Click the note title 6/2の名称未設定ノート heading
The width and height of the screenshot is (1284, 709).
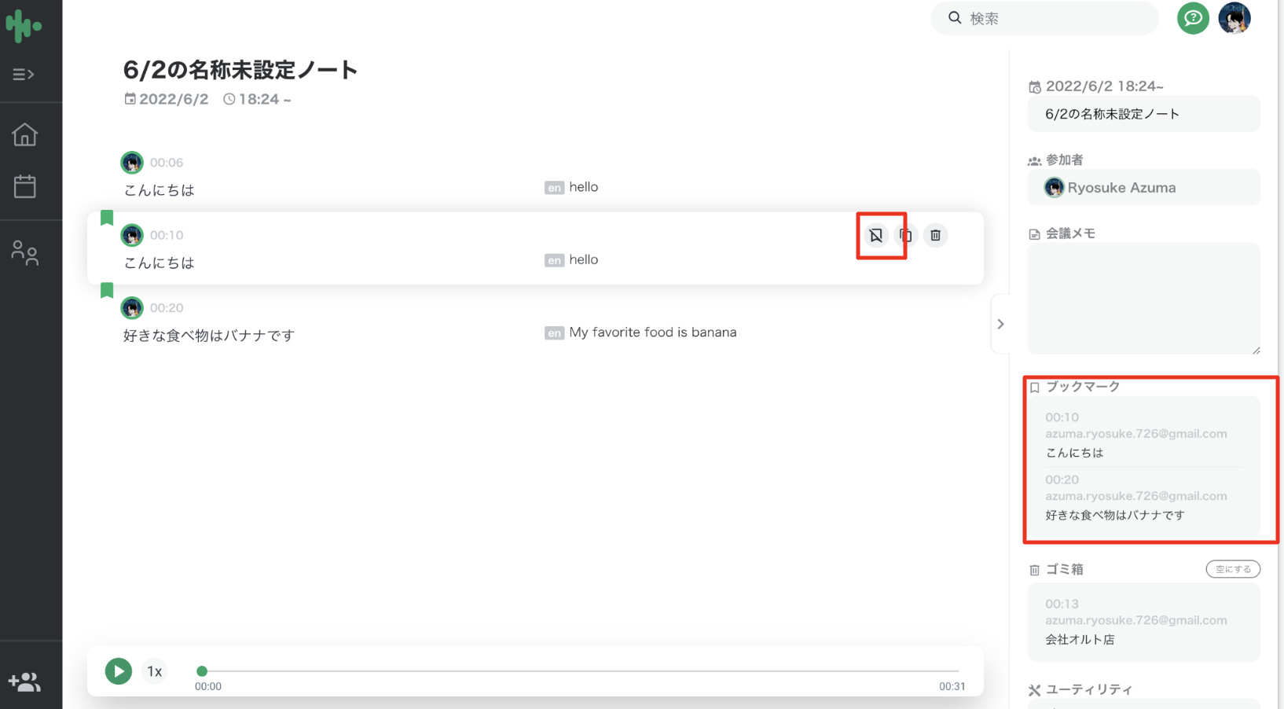(240, 70)
